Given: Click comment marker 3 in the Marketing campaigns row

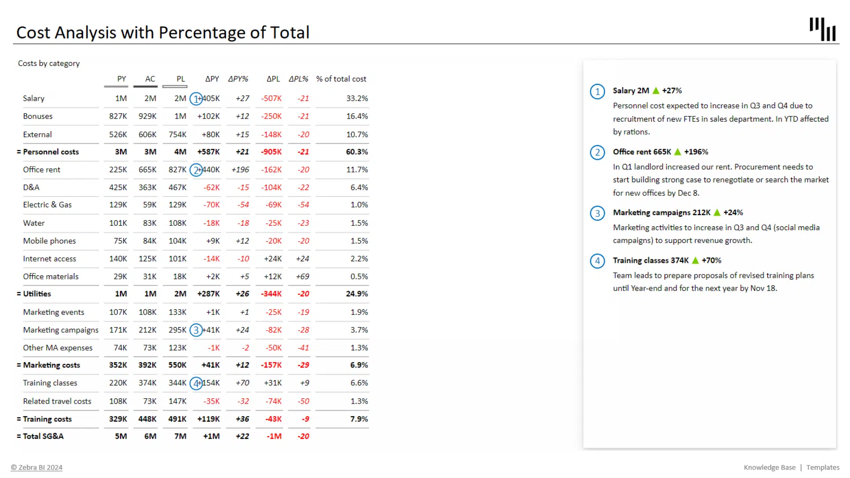Looking at the screenshot, I should point(196,330).
